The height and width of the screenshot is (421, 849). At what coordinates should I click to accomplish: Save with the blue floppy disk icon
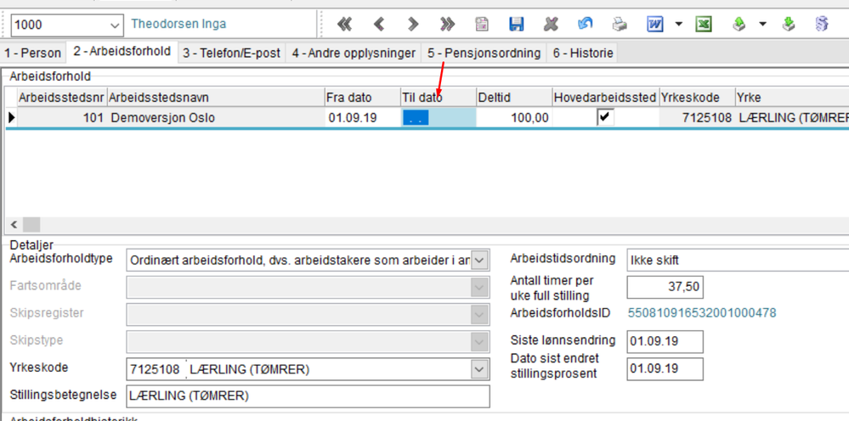coord(516,24)
